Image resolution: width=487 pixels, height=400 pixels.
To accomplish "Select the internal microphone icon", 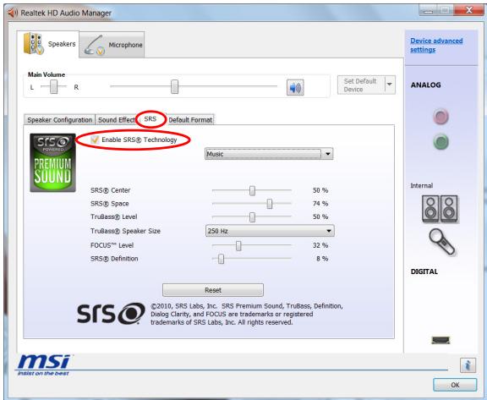I will click(442, 242).
